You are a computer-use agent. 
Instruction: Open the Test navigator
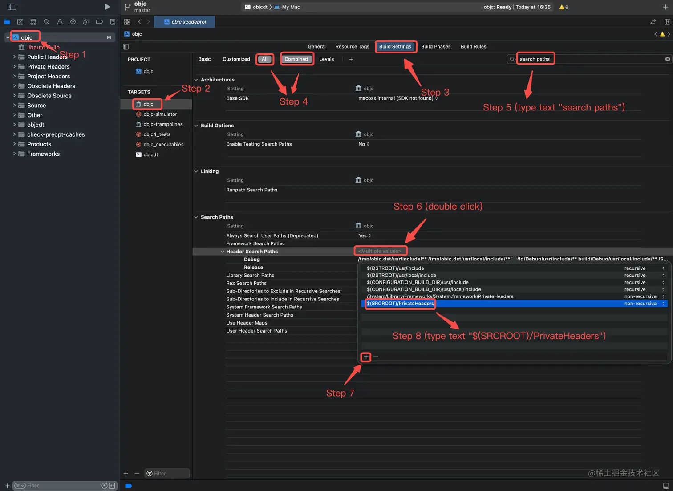tap(73, 22)
